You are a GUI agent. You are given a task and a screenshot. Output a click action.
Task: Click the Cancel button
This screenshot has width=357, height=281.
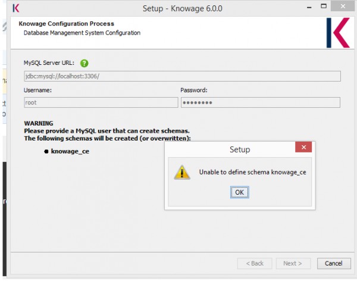(334, 264)
